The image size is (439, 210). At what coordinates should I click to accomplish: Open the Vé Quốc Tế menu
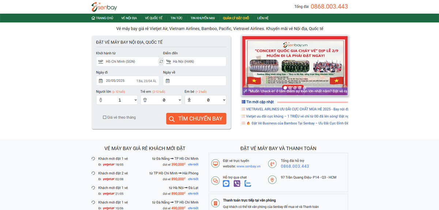coord(154,18)
